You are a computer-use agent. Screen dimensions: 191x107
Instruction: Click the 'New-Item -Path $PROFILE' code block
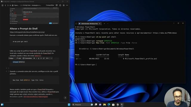point(34,80)
